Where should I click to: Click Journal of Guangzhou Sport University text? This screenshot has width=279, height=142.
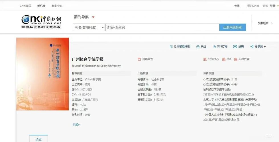click(x=96, y=66)
